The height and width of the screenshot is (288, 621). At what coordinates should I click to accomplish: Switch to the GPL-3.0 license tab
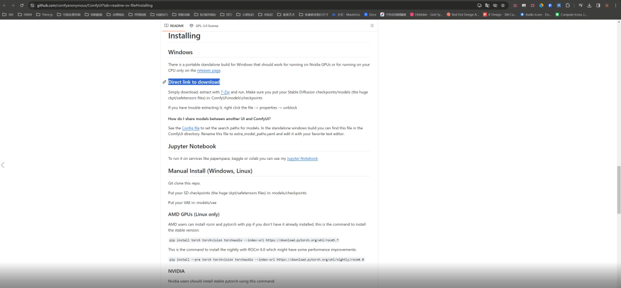204,26
